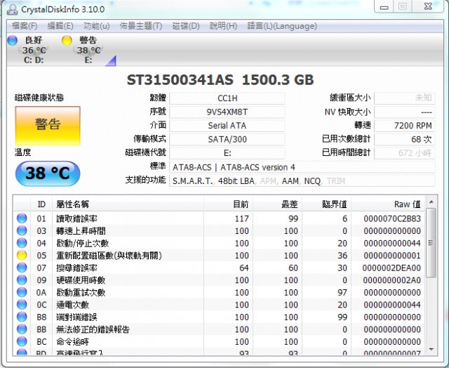
Task: Open the 說明(H) menu
Action: pos(223,26)
